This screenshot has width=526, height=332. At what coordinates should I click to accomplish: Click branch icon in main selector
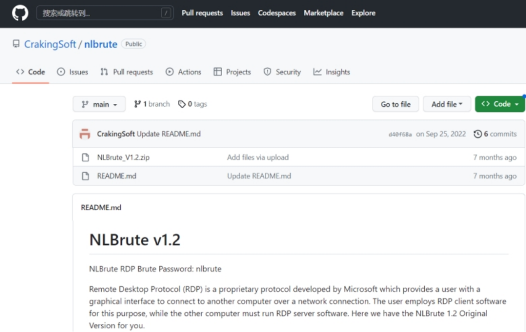coord(85,104)
